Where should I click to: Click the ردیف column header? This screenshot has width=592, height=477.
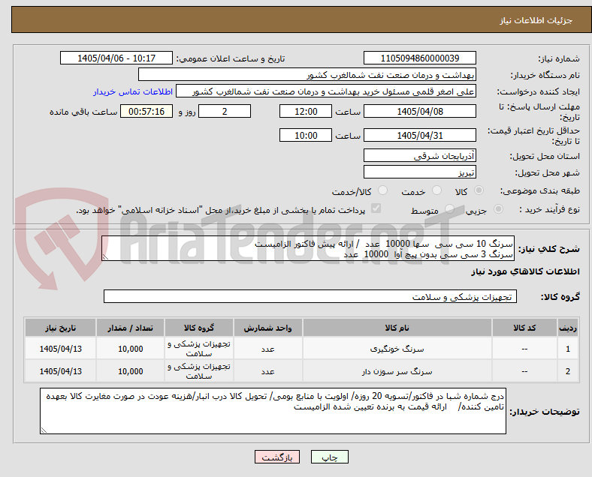click(568, 328)
